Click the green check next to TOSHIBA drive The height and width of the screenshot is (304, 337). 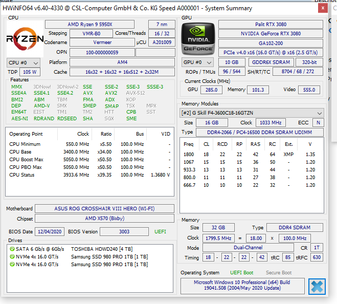12,249
